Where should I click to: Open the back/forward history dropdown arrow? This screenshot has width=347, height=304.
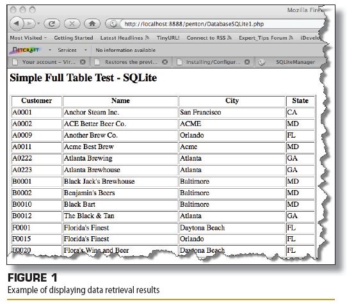pyautogui.click(x=38, y=23)
